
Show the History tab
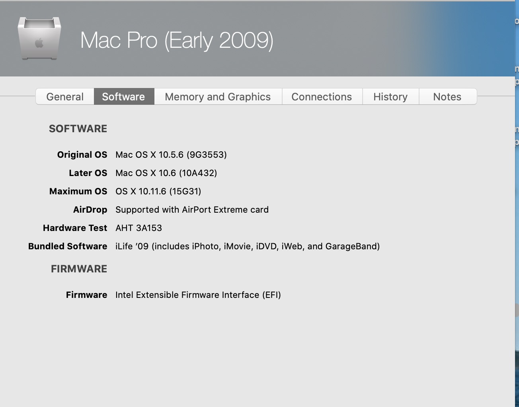point(390,97)
